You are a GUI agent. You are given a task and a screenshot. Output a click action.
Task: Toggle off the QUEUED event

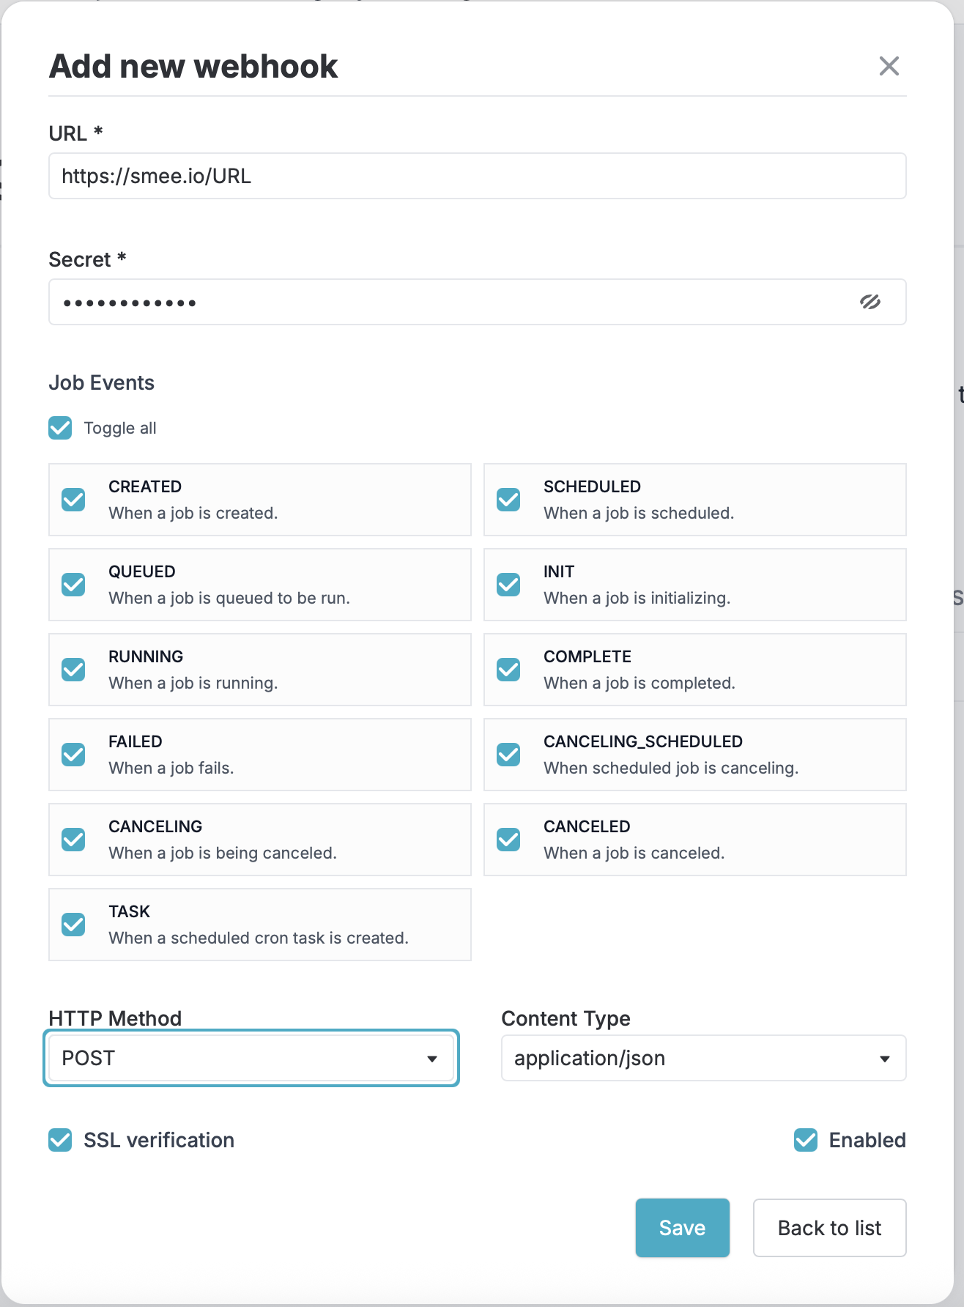(x=73, y=585)
